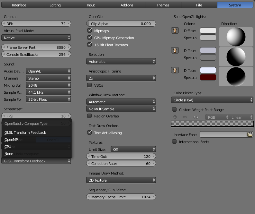Flip the color ramp with the arrows icon
This screenshot has width=255, height=214.
pyautogui.click(x=196, y=117)
